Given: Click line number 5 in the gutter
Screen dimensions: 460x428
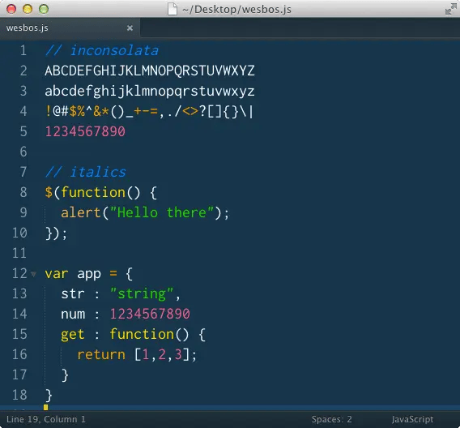Looking at the screenshot, I should pyautogui.click(x=23, y=131).
